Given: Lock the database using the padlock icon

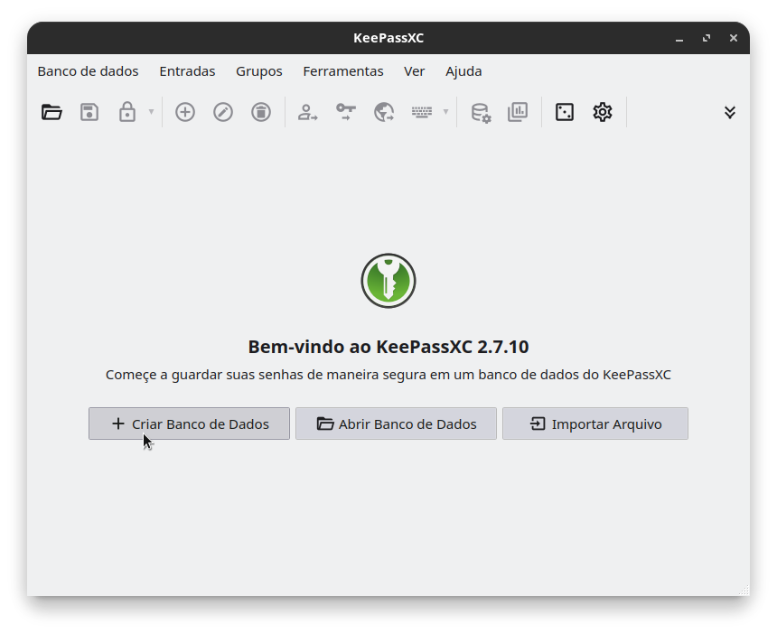Looking at the screenshot, I should [127, 113].
